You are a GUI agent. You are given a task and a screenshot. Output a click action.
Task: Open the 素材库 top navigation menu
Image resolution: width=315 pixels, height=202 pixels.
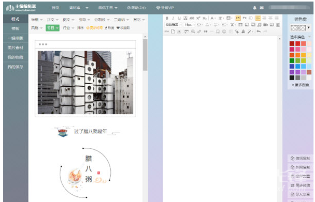pos(79,8)
